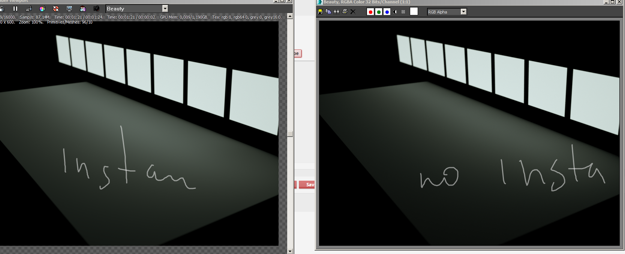Open the RGB Alpha channel dropdown
Viewport: 625px width, 254px height.
447,12
